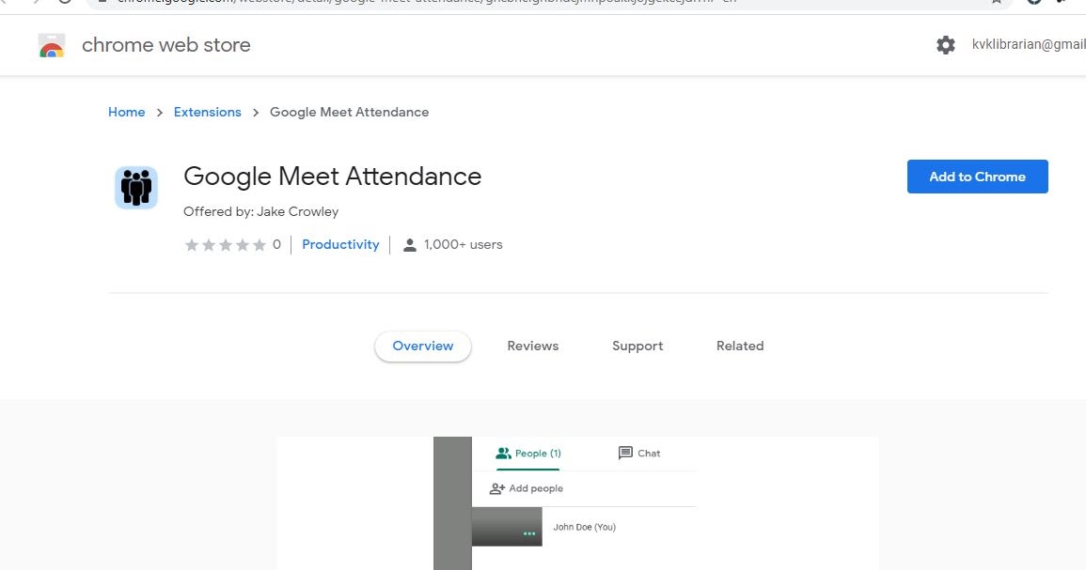Click the kvklibrarian account email

(x=1029, y=45)
